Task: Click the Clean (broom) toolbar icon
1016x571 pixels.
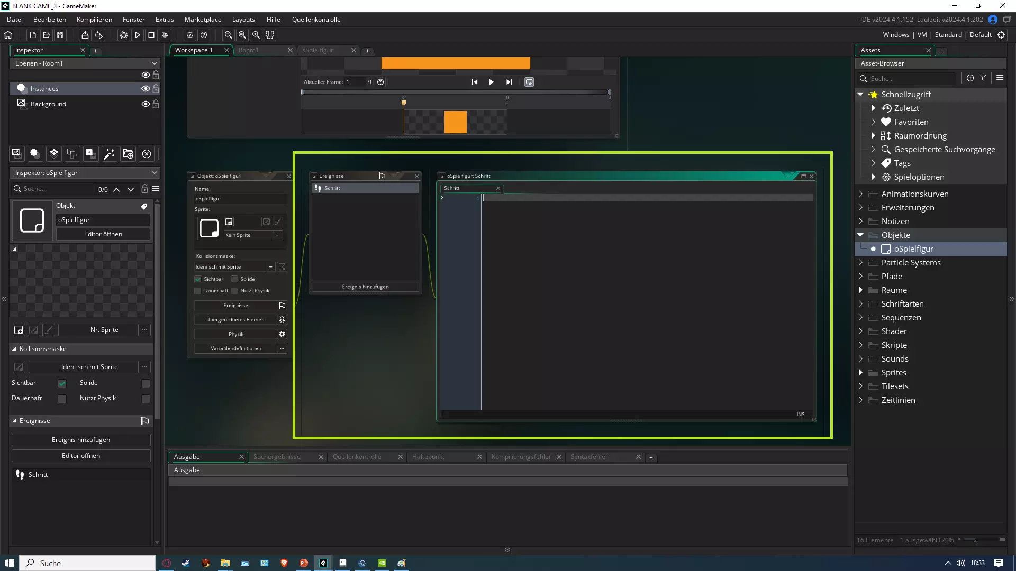Action: pos(165,35)
